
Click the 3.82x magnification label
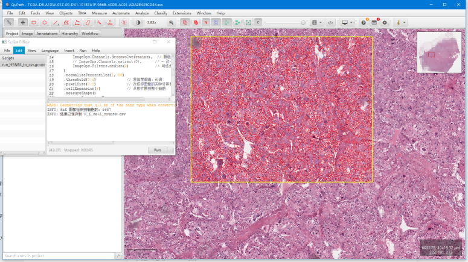(152, 22)
